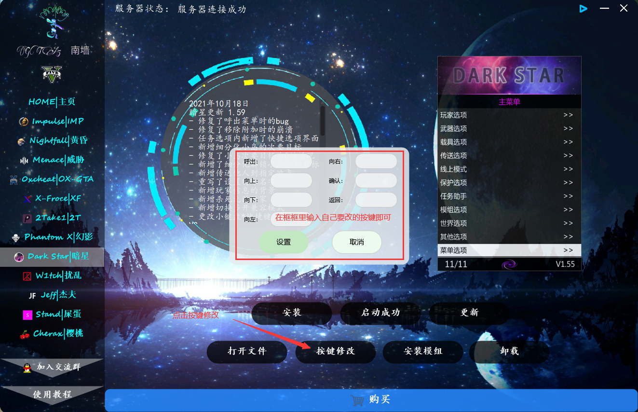Image resolution: width=638 pixels, height=412 pixels.
Task: Select the highlighted 菜单选项 menu row
Action: pyautogui.click(x=509, y=250)
